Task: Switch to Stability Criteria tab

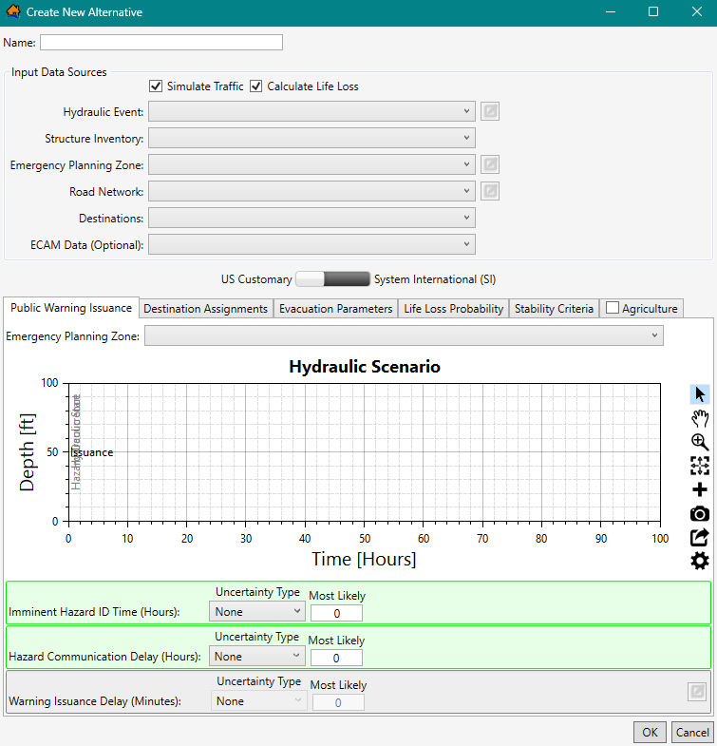Action: [554, 309]
